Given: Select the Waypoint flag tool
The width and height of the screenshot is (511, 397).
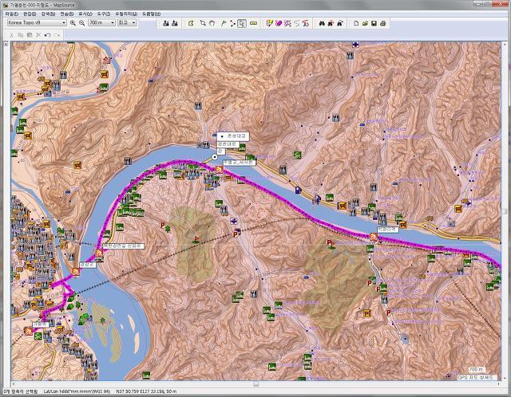Looking at the screenshot, I should pos(224,23).
